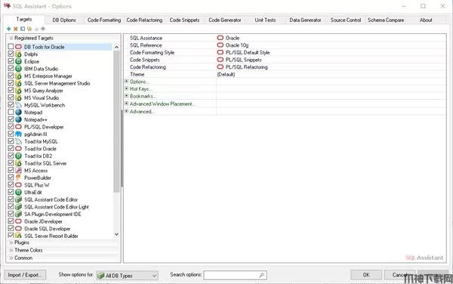Image resolution: width=453 pixels, height=284 pixels.
Task: Click the yellow copy-target toolbar icon
Action: (x=29, y=29)
